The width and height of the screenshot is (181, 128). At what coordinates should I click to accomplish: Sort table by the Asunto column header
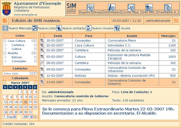coord(132,36)
